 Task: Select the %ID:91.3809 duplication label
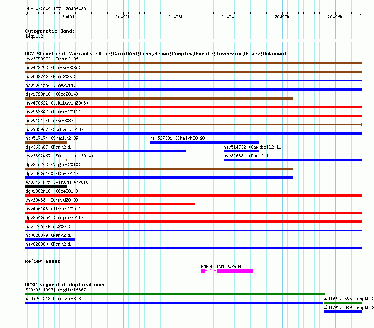(349, 307)
